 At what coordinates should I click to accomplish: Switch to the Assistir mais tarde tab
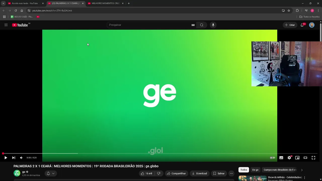click(25, 3)
